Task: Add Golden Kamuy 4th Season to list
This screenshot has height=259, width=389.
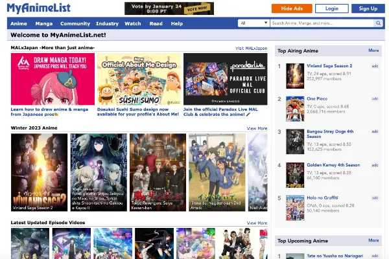Action: (x=375, y=165)
